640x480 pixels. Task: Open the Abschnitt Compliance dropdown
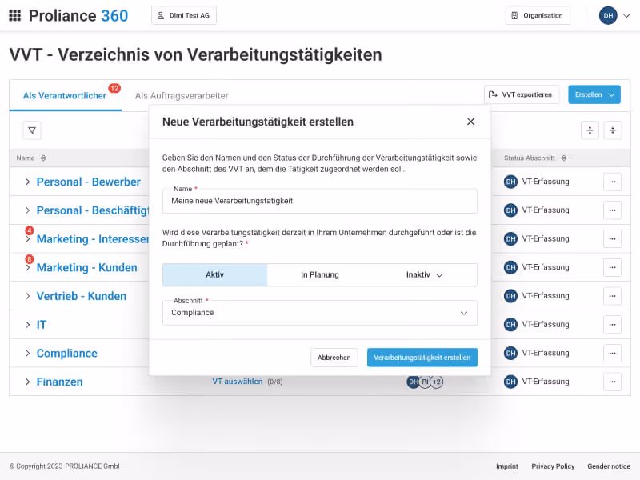[x=319, y=313]
